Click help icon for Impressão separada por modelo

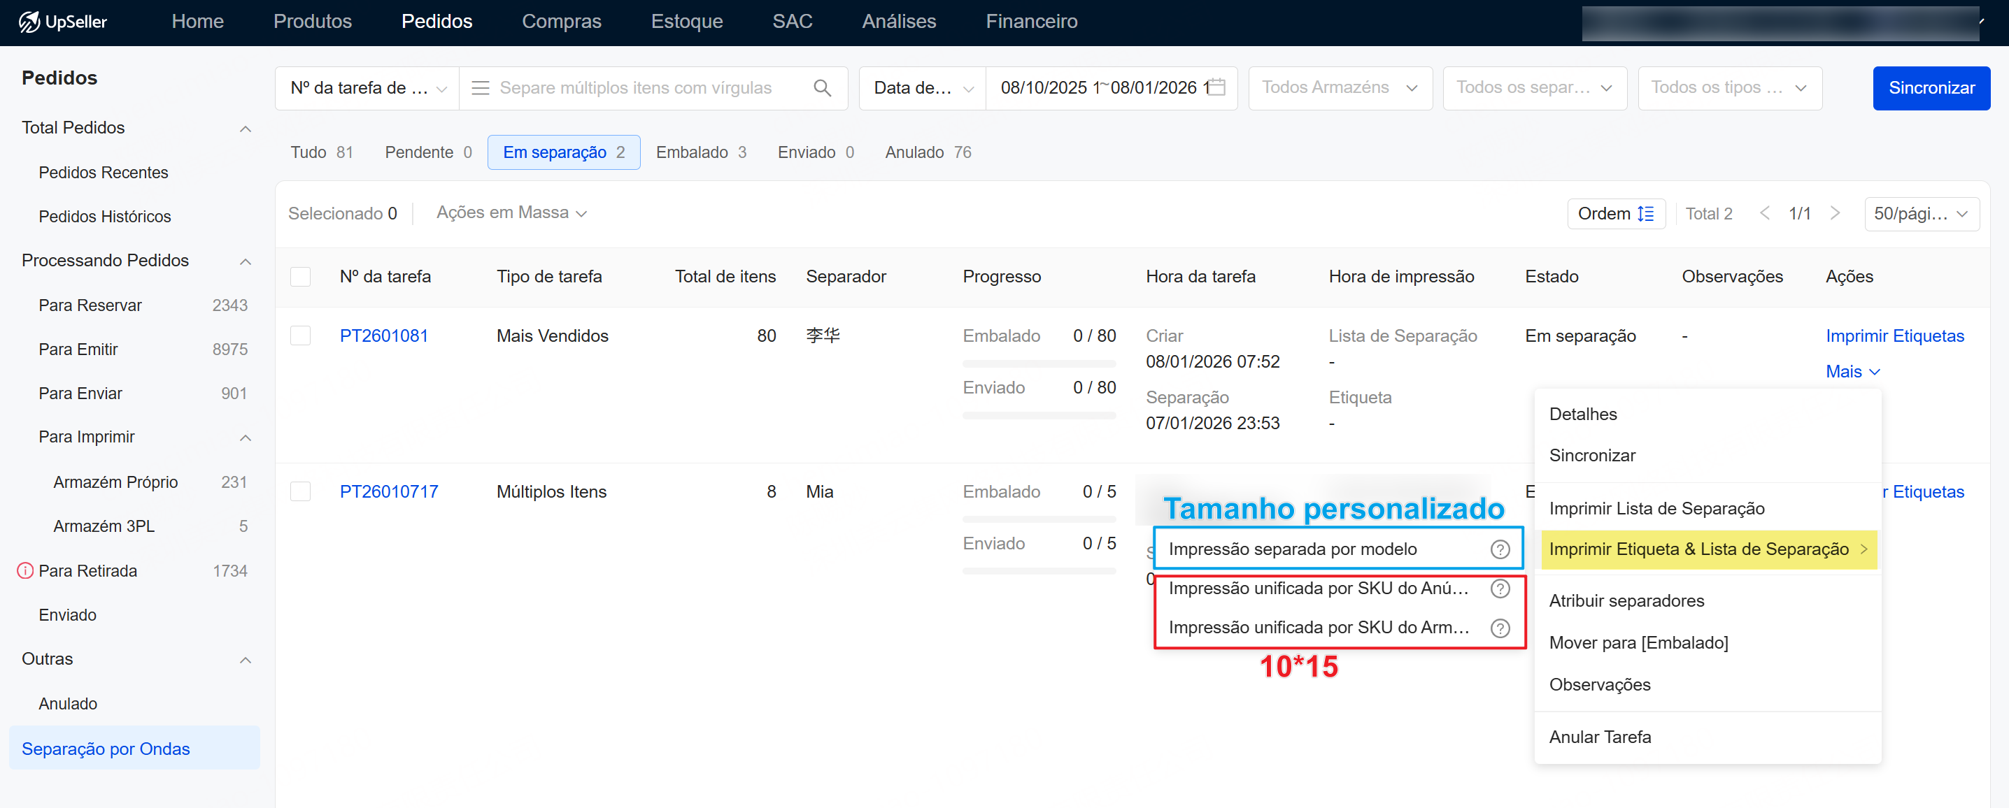click(1499, 549)
